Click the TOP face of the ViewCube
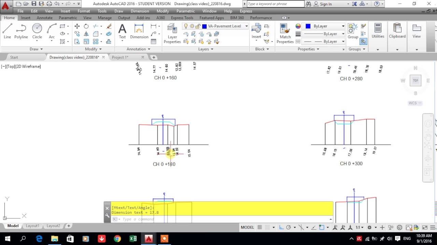 coord(415,80)
